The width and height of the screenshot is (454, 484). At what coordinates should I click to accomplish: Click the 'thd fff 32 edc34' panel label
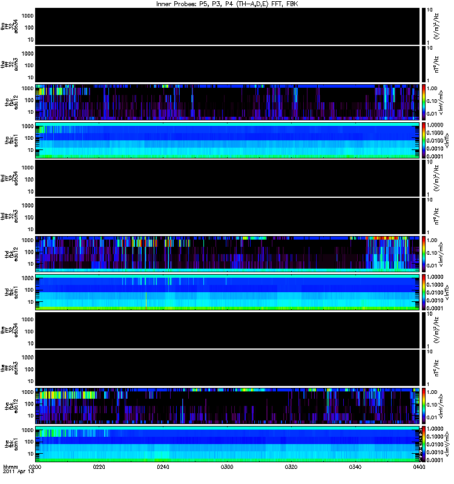click(10, 178)
